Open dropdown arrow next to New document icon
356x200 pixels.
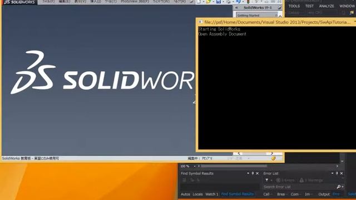point(203,2)
